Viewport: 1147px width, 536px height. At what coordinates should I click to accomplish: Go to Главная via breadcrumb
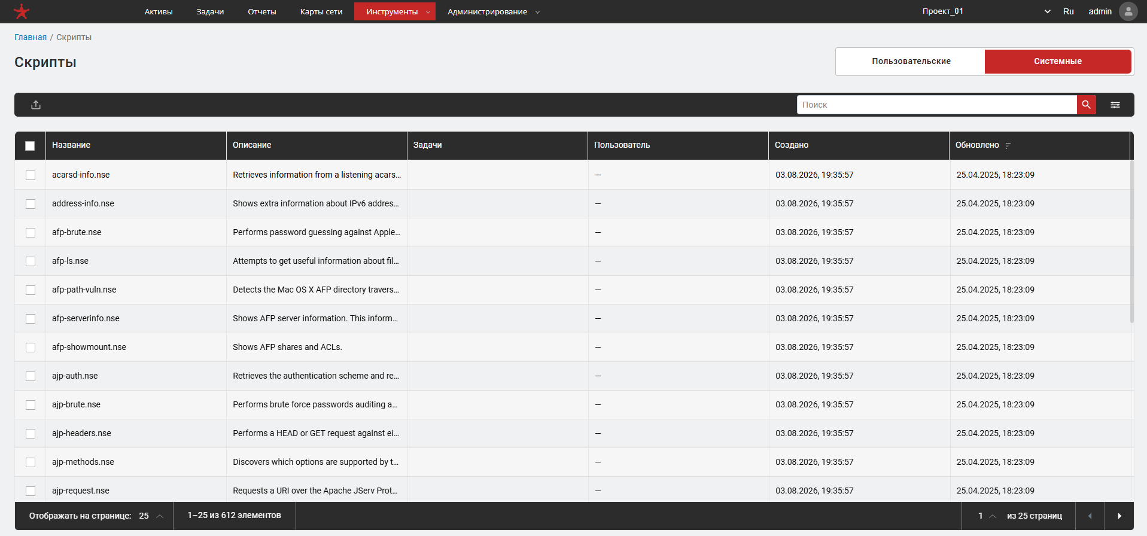[31, 37]
